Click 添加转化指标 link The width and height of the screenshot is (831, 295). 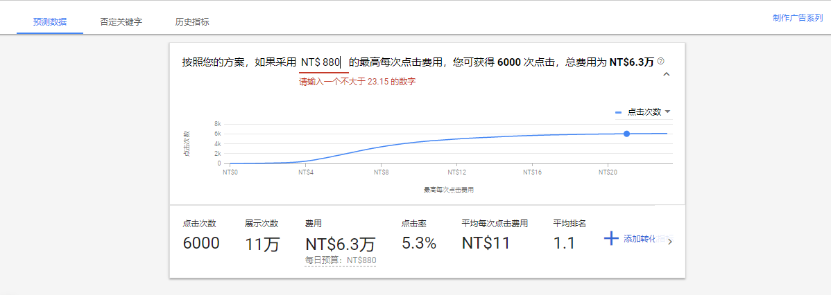(649, 238)
